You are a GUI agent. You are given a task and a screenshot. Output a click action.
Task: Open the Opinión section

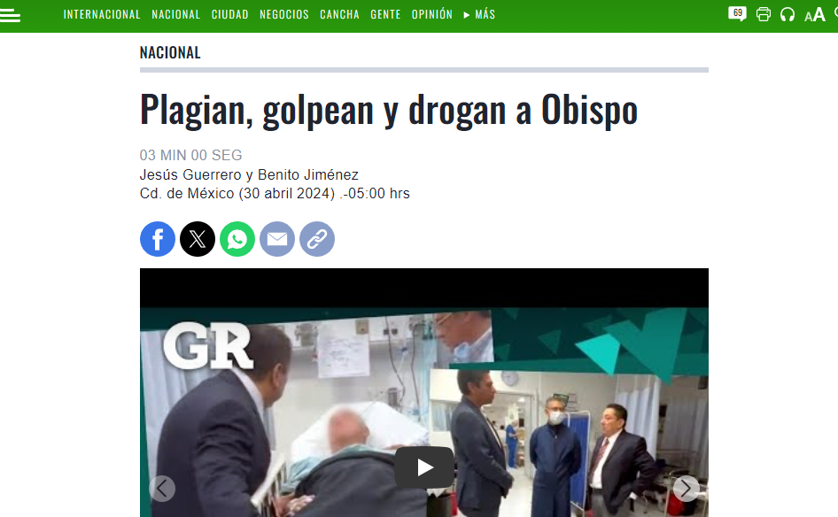(x=431, y=14)
